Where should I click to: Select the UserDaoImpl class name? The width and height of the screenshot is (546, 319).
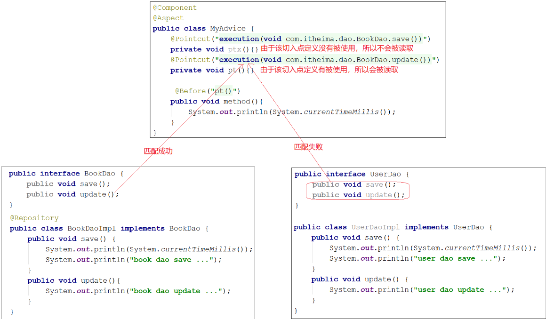pyautogui.click(x=376, y=227)
